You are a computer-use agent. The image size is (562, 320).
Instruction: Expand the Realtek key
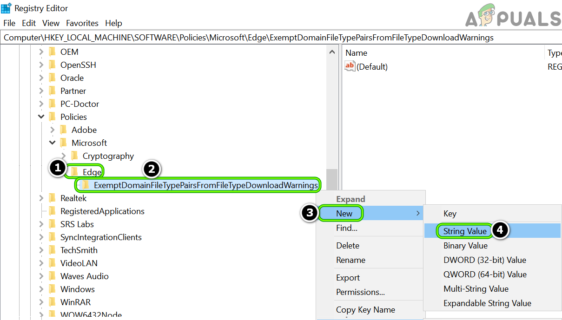(x=41, y=198)
